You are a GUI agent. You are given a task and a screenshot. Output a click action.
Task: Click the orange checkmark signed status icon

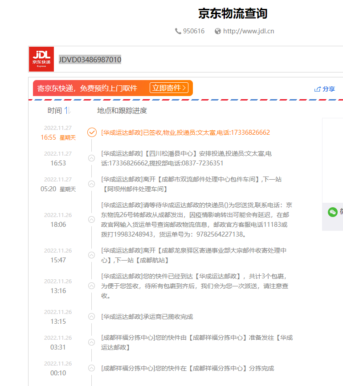click(x=92, y=133)
